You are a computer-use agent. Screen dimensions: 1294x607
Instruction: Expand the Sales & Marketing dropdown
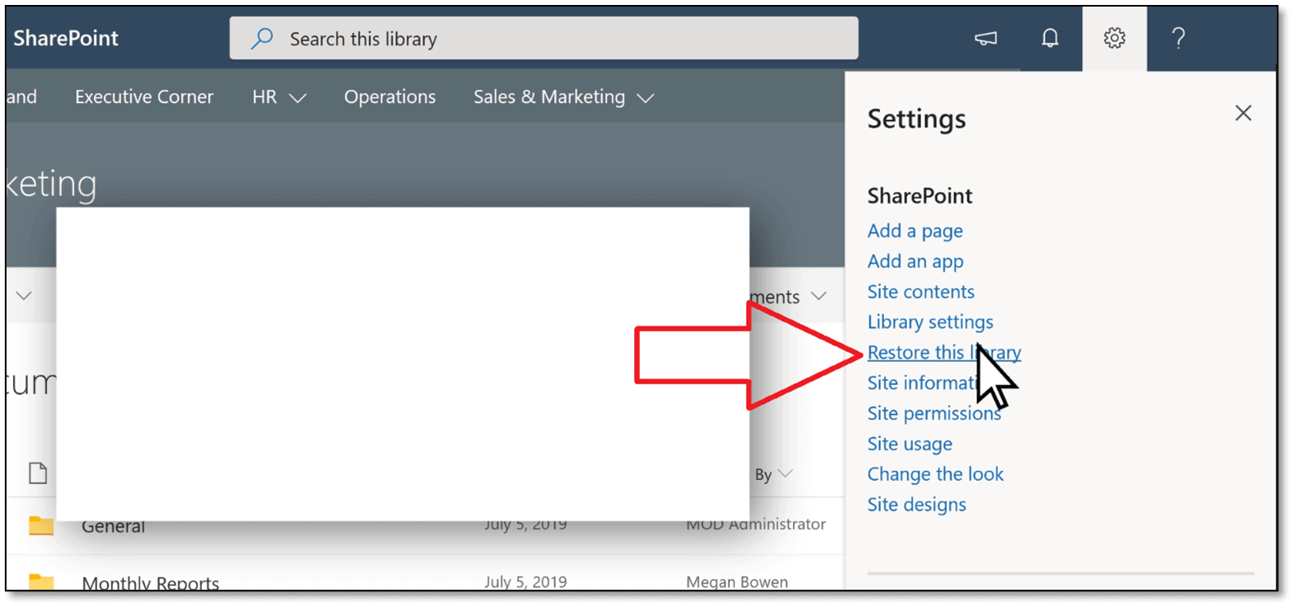point(646,98)
